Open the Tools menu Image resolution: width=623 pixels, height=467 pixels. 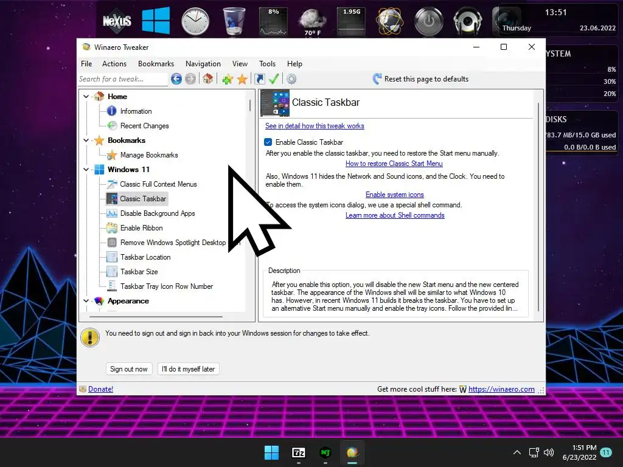[267, 64]
